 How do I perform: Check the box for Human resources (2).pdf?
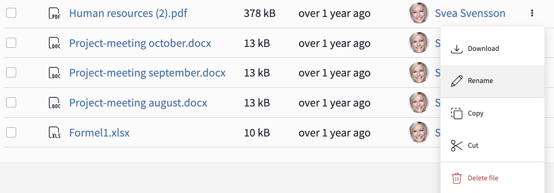(11, 13)
